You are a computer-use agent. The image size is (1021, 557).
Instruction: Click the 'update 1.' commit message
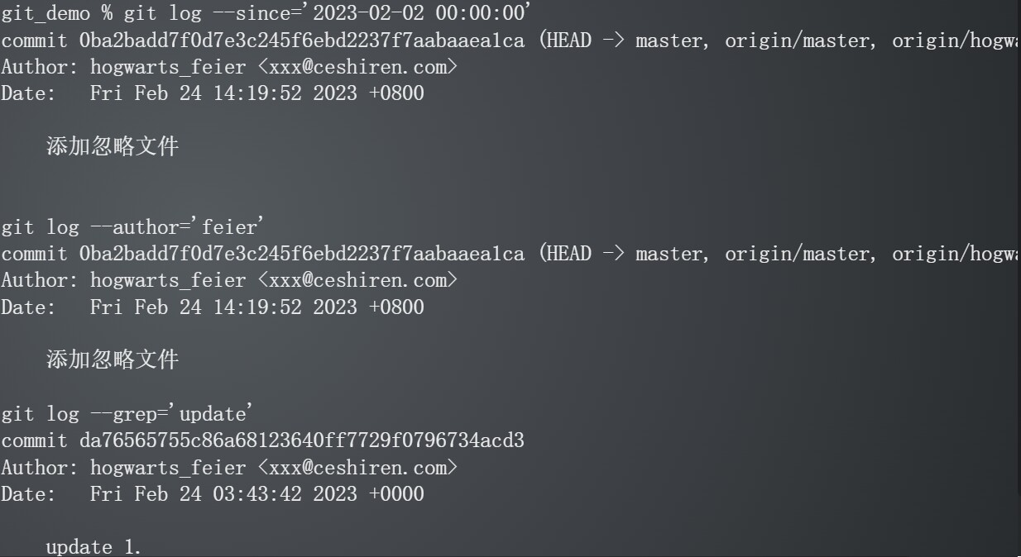[94, 547]
